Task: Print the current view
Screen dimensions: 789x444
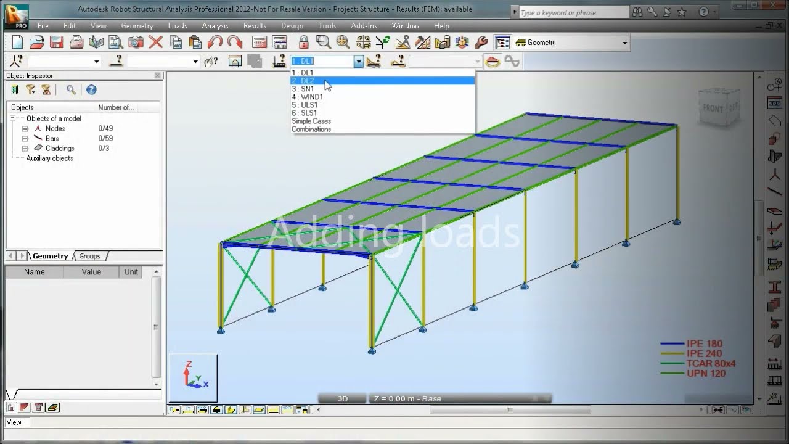Action: tap(76, 43)
